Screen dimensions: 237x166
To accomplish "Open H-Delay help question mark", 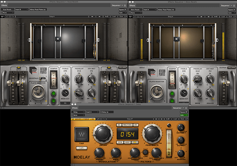I will coord(188,119).
